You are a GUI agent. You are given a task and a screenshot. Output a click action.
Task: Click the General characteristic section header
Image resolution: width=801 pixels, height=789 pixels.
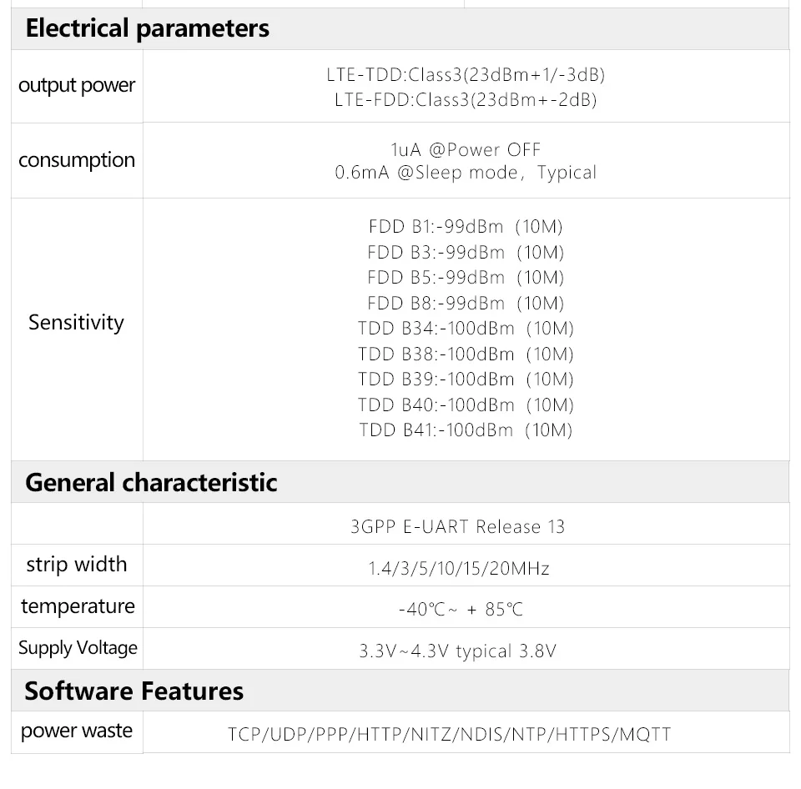point(151,482)
